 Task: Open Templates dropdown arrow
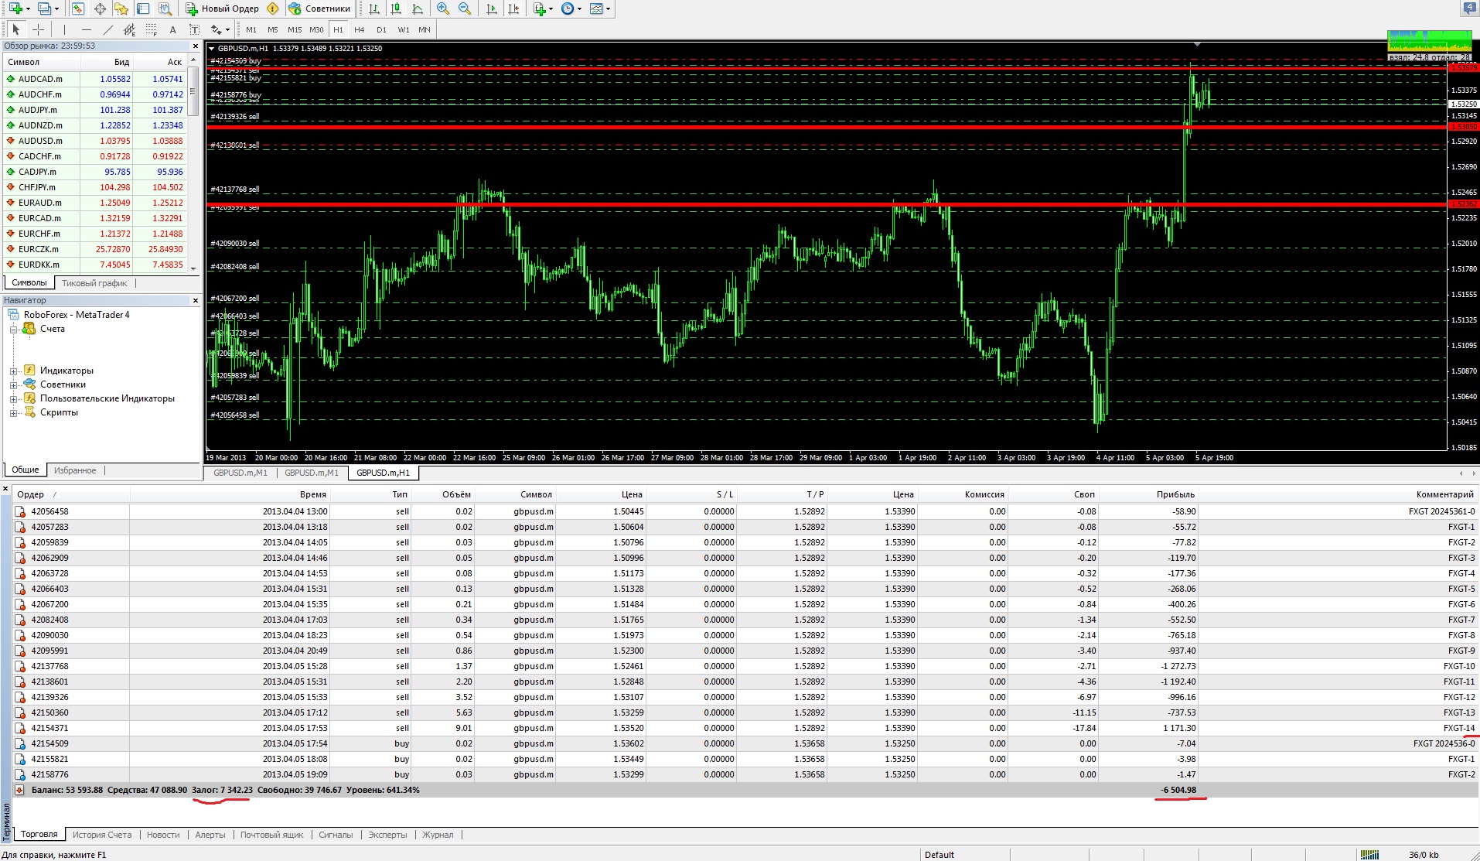(x=608, y=9)
